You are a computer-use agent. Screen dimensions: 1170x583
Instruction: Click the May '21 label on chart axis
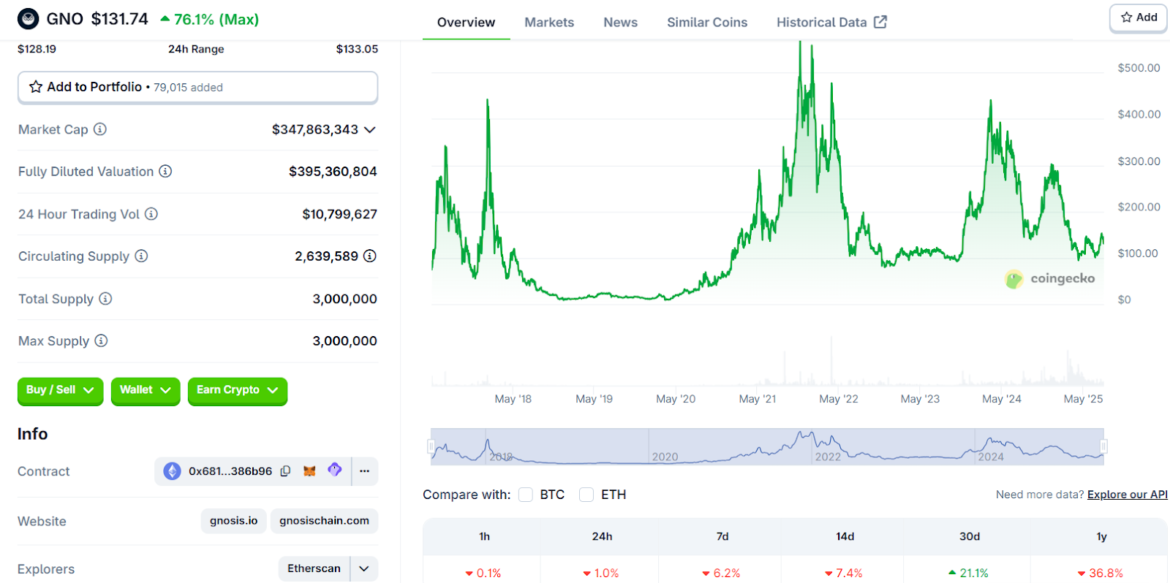(758, 399)
